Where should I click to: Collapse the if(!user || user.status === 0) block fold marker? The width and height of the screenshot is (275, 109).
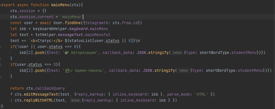pyautogui.click(x=1, y=47)
